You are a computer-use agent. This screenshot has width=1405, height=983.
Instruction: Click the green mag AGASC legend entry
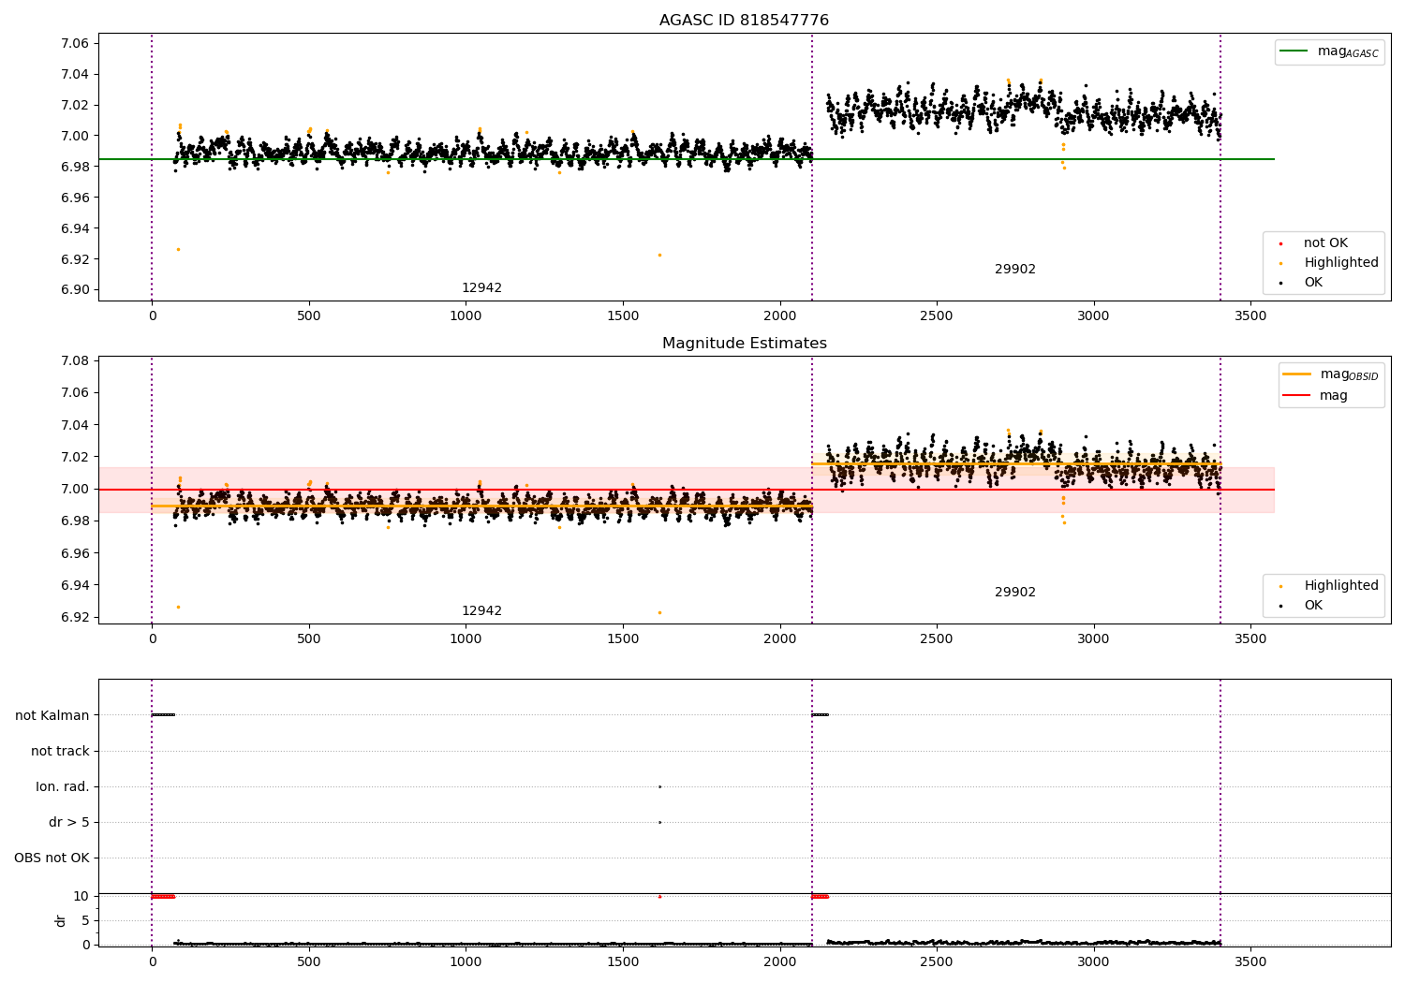[x=1329, y=51]
